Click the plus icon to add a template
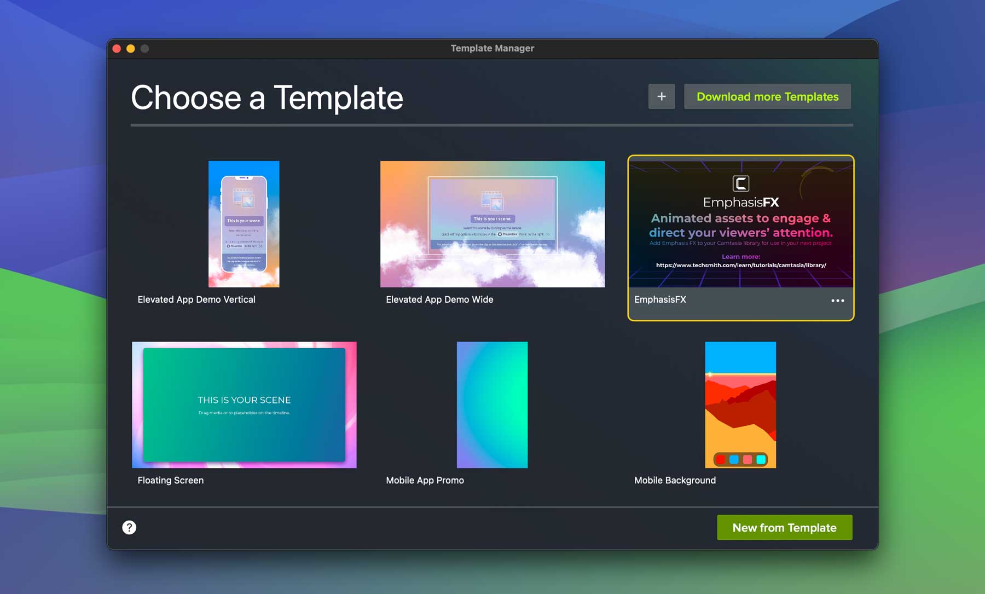 (661, 96)
